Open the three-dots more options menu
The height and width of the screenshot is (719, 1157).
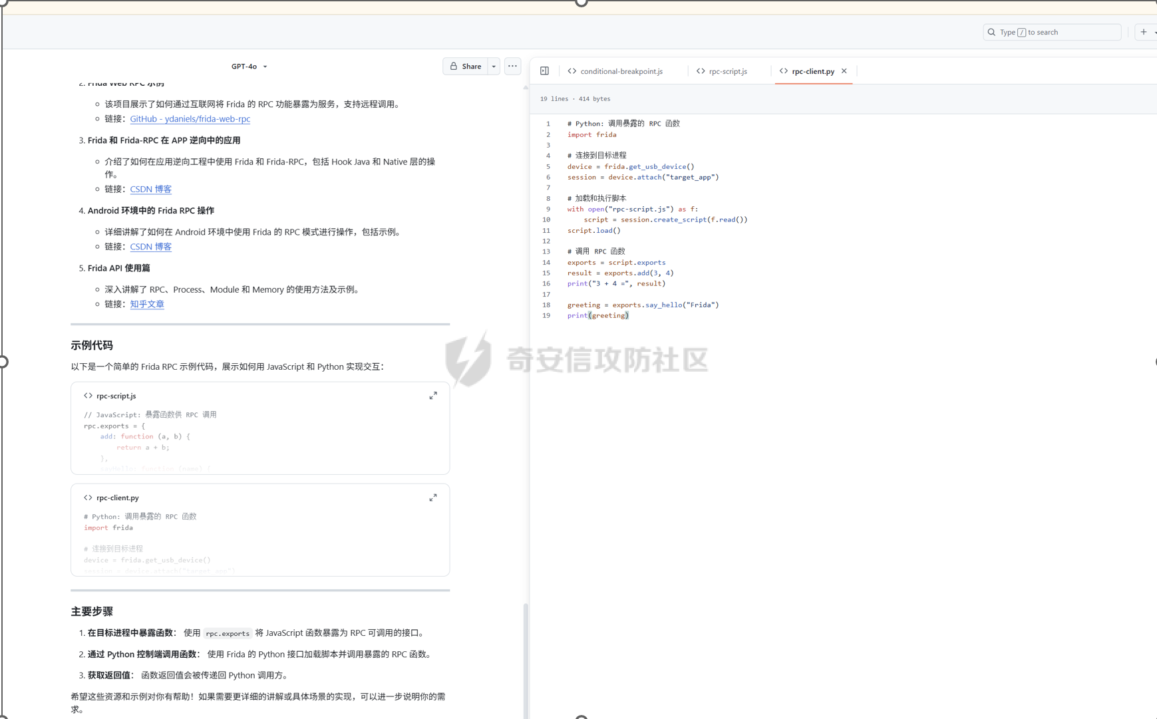tap(512, 66)
